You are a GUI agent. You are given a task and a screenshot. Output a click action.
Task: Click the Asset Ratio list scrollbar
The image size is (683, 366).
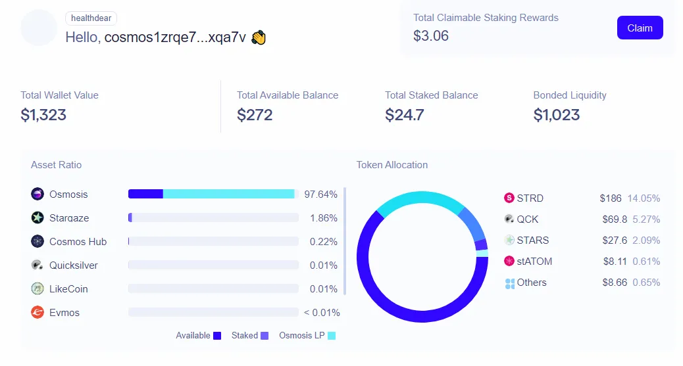pos(345,241)
